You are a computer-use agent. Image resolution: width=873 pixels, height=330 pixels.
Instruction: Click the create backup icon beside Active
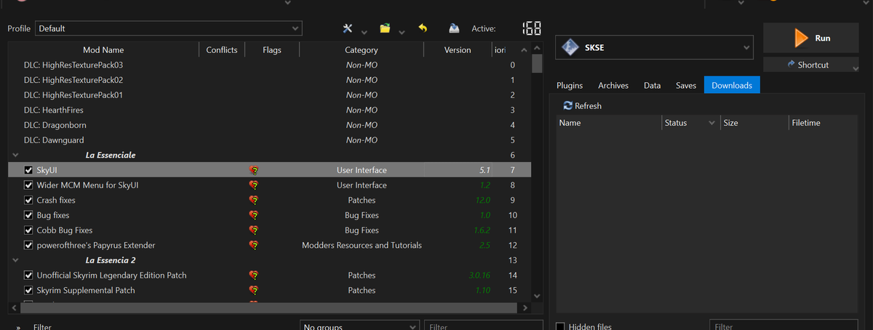pyautogui.click(x=454, y=28)
